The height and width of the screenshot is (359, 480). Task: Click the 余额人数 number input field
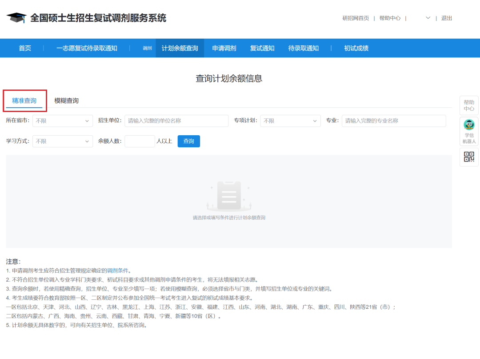[140, 141]
